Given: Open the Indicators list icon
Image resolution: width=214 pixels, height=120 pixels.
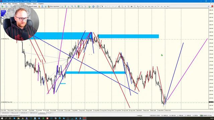Looking at the screenshot, I should (89, 6).
